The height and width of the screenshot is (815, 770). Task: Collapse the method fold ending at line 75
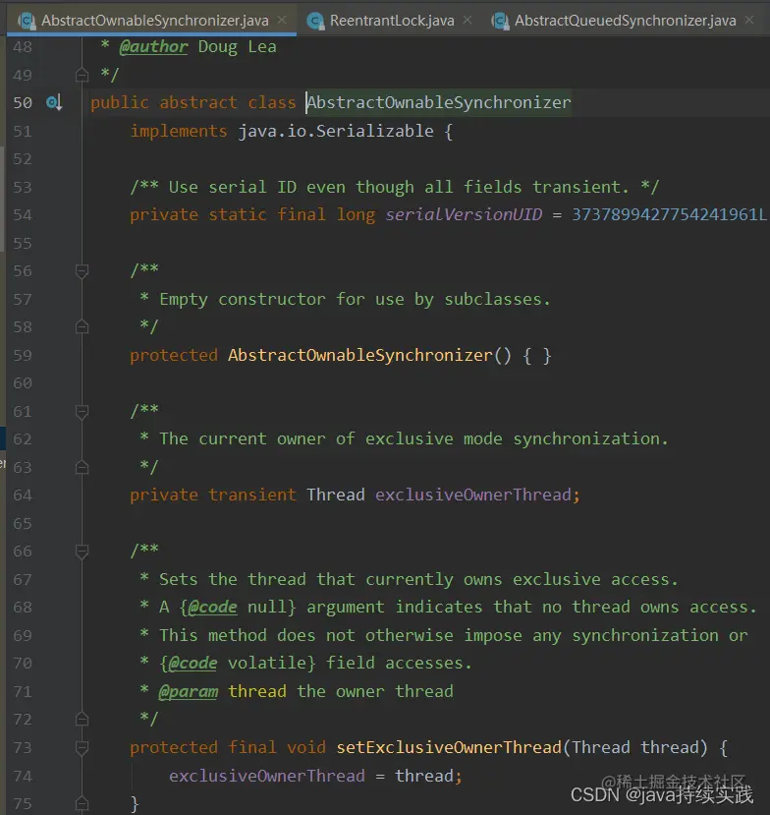pos(82,803)
